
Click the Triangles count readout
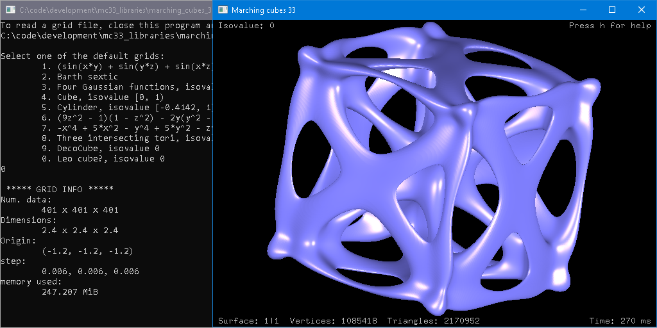click(x=433, y=320)
